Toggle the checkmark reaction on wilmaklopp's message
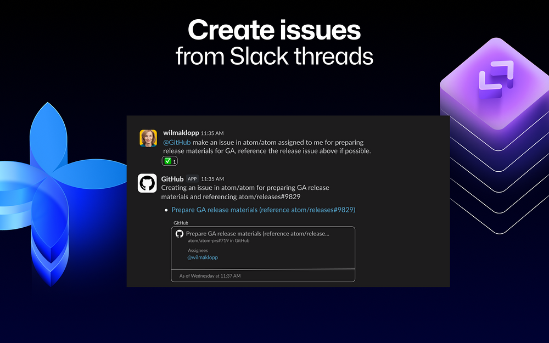 (170, 161)
